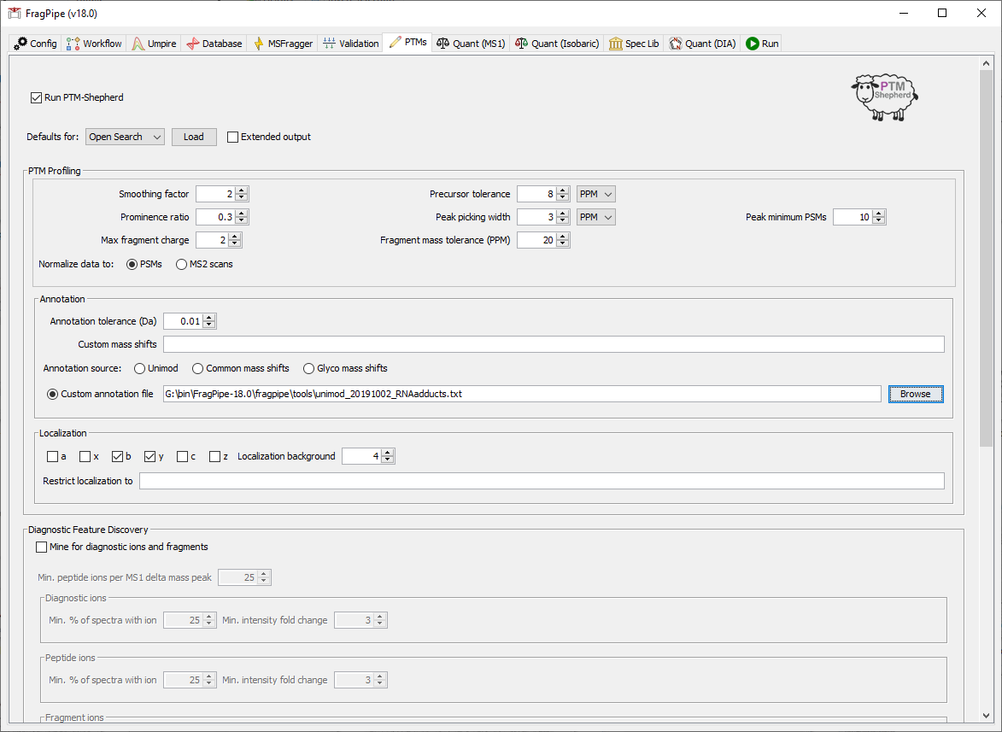1002x732 pixels.
Task: Open the Defaults for Open Search dropdown
Action: 125,137
